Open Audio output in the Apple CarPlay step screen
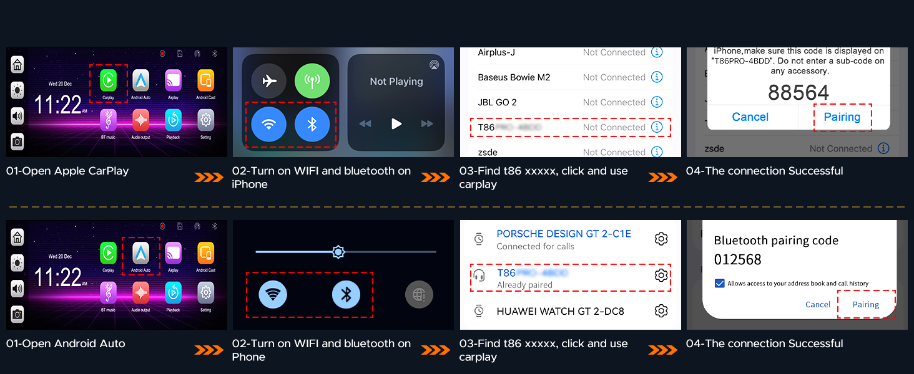 coord(141,119)
